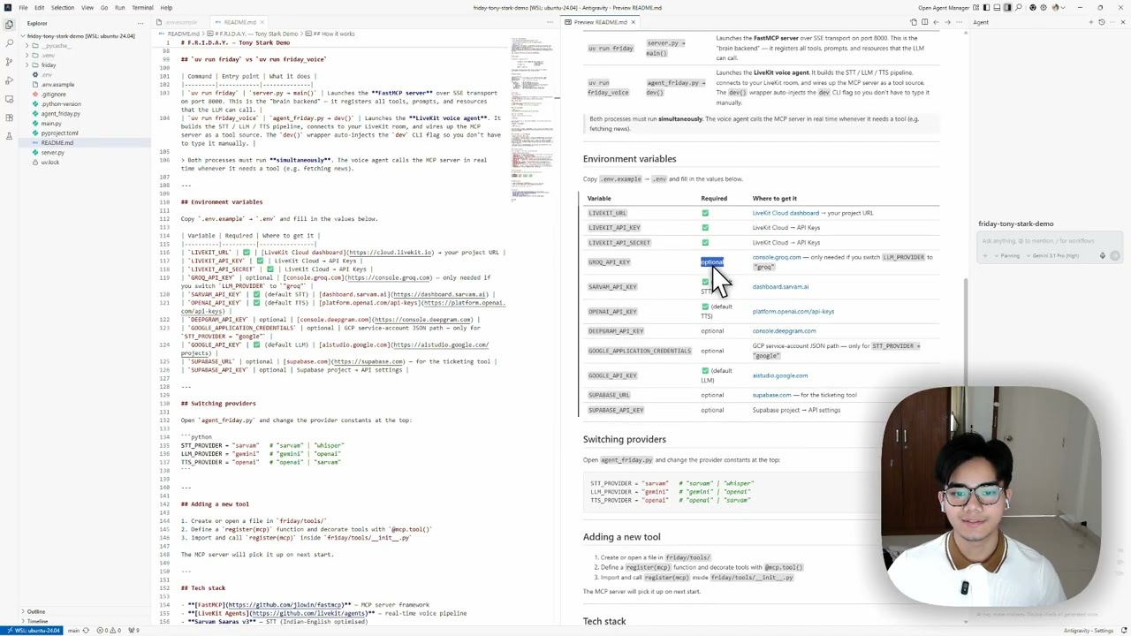Collapse the friday-tony-stark-demo root folder
The width and height of the screenshot is (1131, 636).
tap(81, 36)
